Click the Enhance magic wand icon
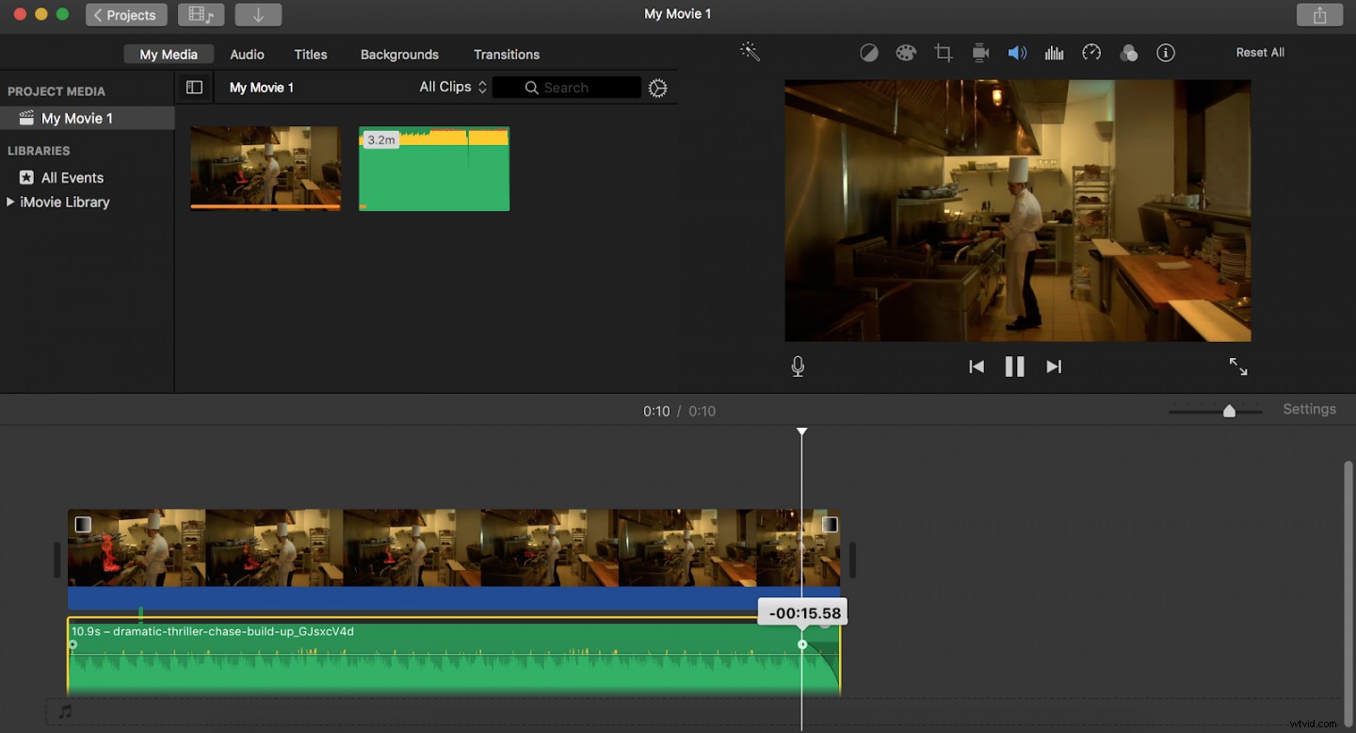Screen dimensions: 1356x733 (750, 52)
